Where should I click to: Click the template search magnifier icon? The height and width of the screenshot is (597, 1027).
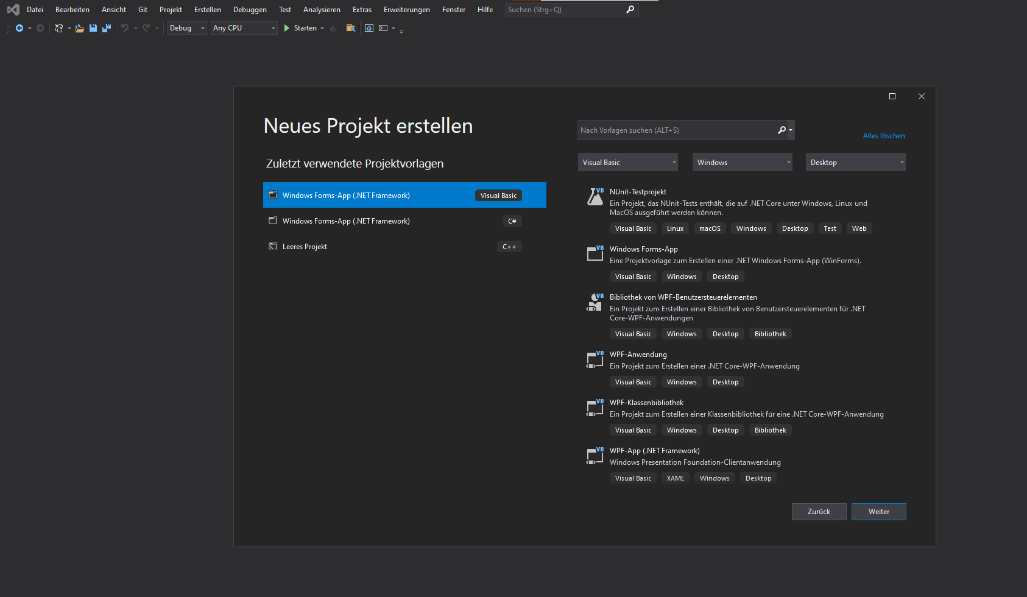782,130
